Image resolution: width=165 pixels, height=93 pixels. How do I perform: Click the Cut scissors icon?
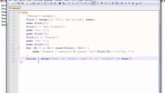(x=38, y=3)
